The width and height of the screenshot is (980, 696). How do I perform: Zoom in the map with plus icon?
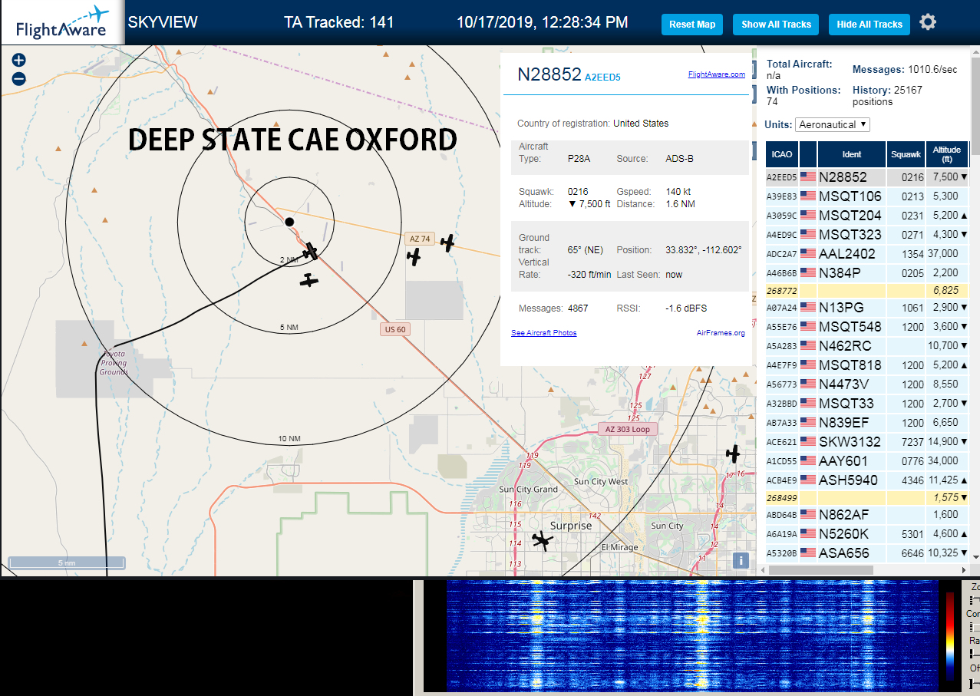19,60
